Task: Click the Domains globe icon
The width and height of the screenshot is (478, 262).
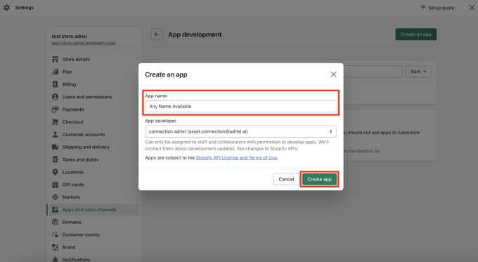Action: coord(55,222)
